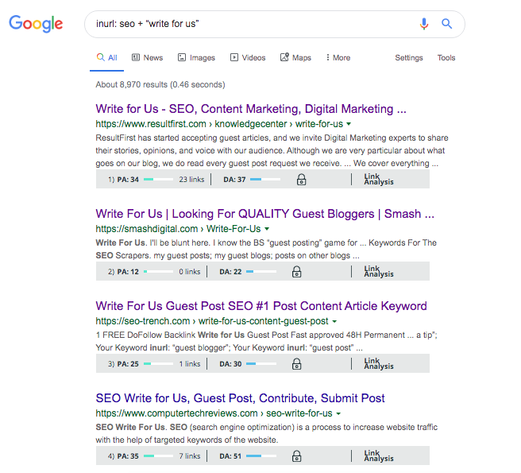Click the Google logo
Image resolution: width=521 pixels, height=473 pixels.
36,24
